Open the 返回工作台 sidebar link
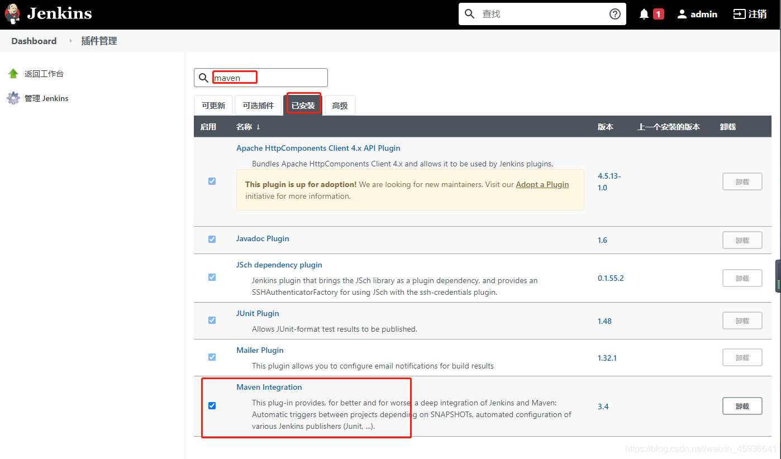The height and width of the screenshot is (459, 781). pyautogui.click(x=44, y=74)
